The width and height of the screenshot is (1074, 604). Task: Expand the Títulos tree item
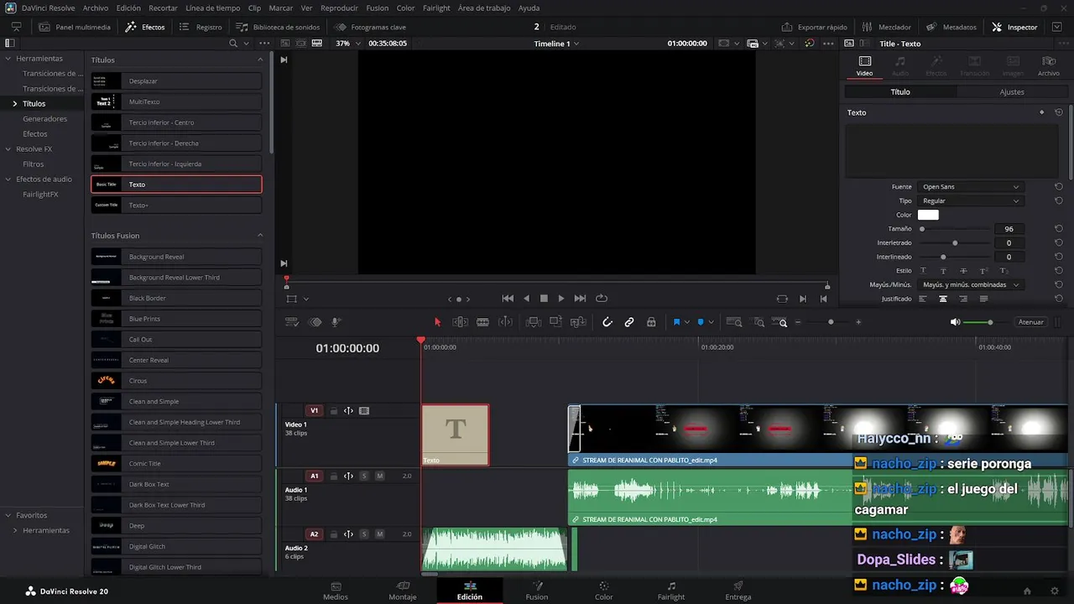[x=14, y=104]
